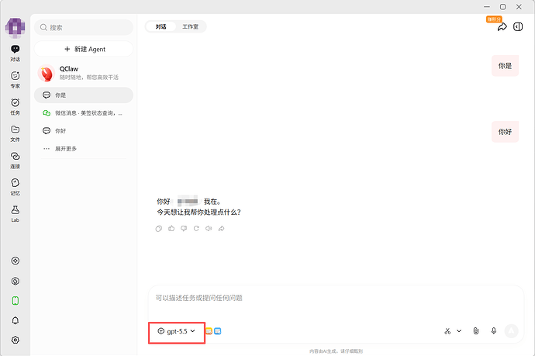
Task: Click the yellow icon beside model selector
Action: 209,331
